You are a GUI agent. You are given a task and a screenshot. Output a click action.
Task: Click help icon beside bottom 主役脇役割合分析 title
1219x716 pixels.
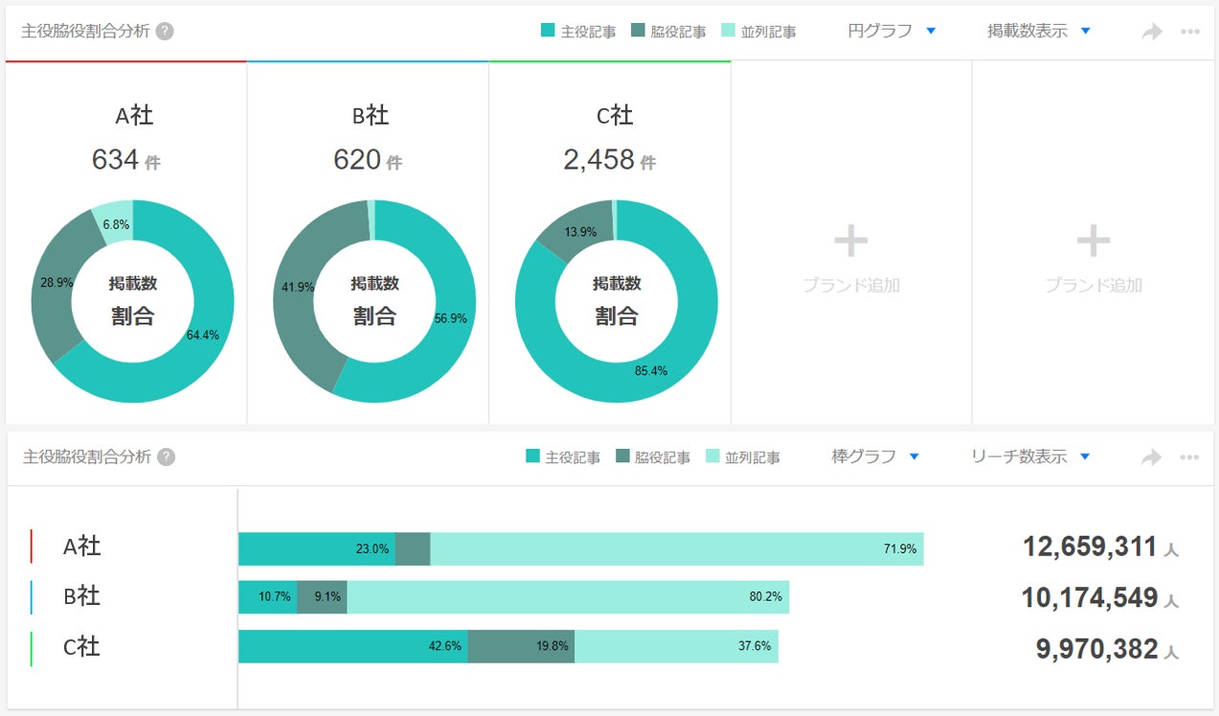[166, 457]
